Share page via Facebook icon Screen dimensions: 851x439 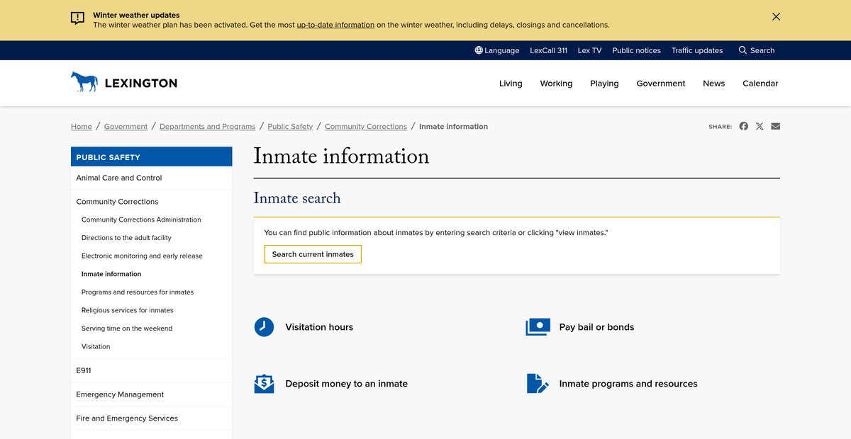click(x=743, y=126)
